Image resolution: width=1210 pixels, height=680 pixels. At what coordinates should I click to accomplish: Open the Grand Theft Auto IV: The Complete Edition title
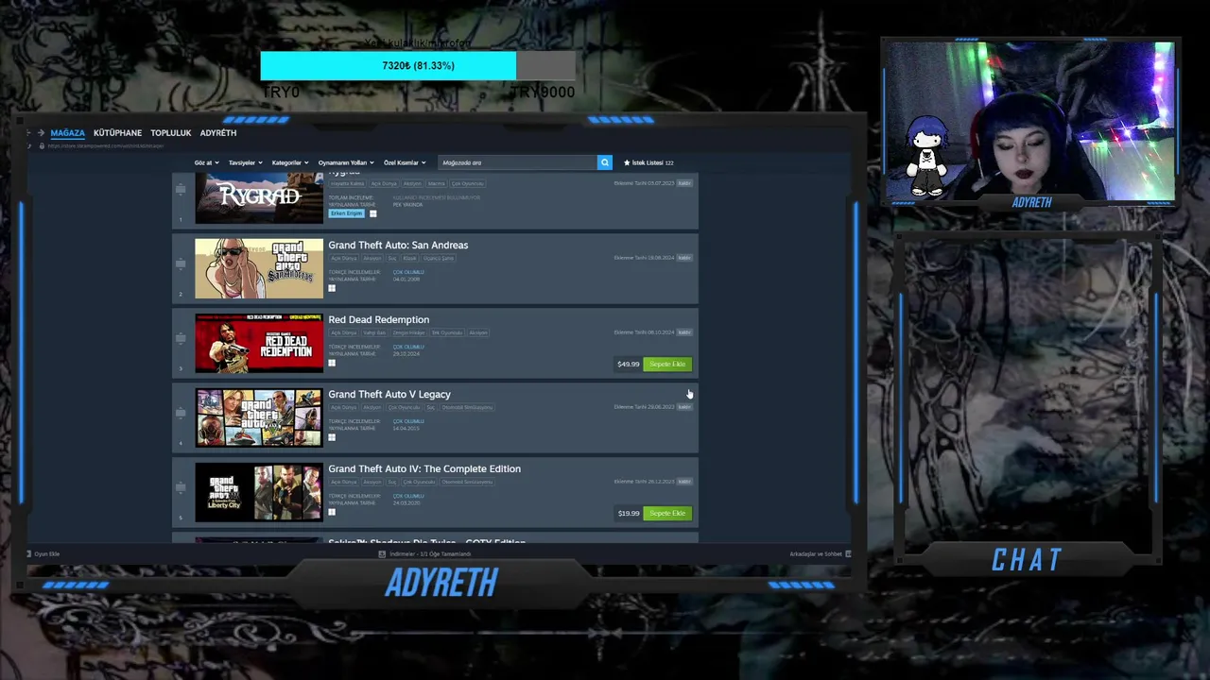tap(424, 468)
